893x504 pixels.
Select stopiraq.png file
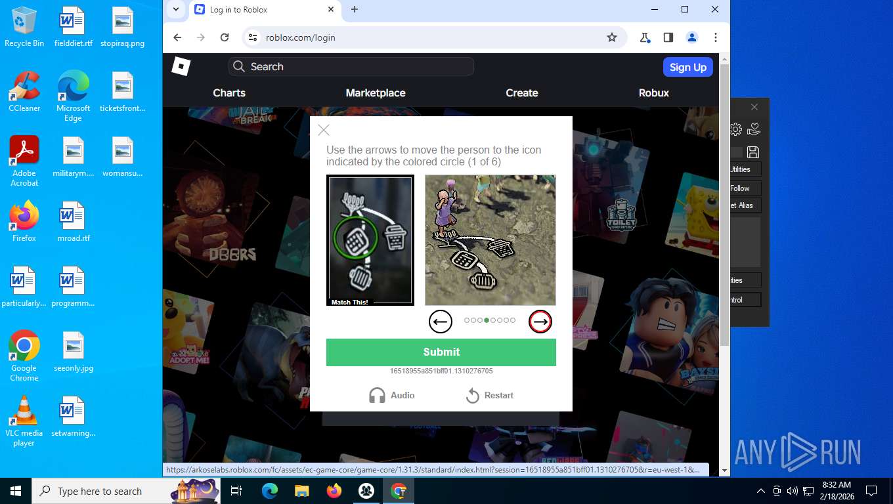(123, 28)
